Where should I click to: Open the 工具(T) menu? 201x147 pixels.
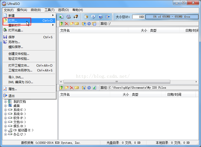[49, 10]
